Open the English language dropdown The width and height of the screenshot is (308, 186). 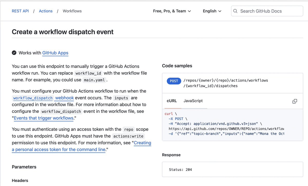point(212,11)
